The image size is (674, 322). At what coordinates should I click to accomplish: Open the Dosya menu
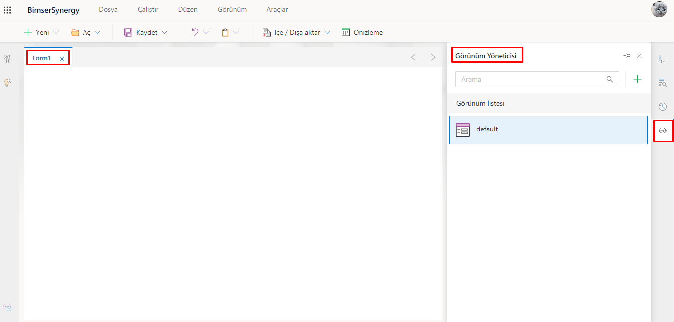point(108,10)
